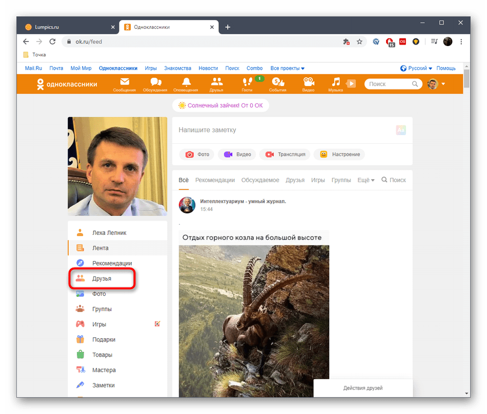Switch to the Рекомендации feed tab
The height and width of the screenshot is (414, 487).
pos(215,180)
